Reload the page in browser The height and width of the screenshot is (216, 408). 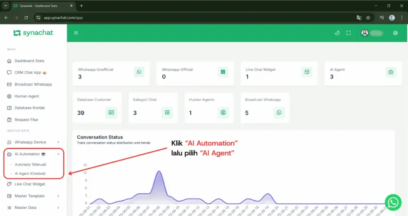[26, 17]
